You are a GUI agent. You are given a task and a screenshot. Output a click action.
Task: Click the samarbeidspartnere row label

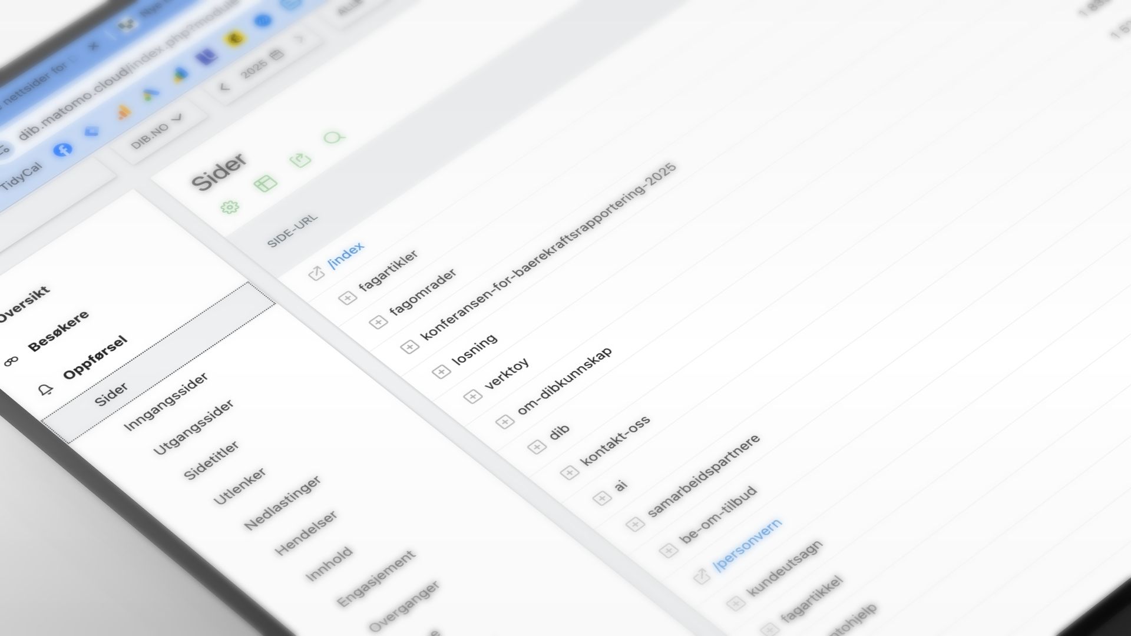click(x=703, y=476)
